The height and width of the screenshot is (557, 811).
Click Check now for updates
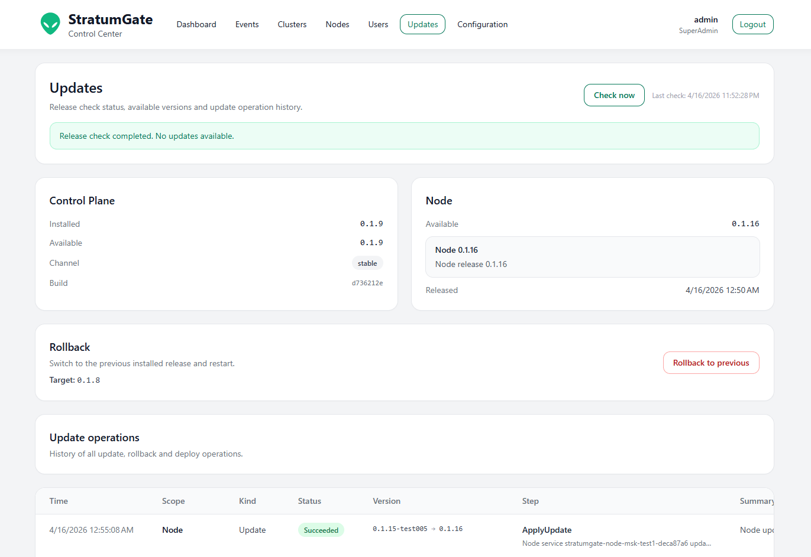614,95
